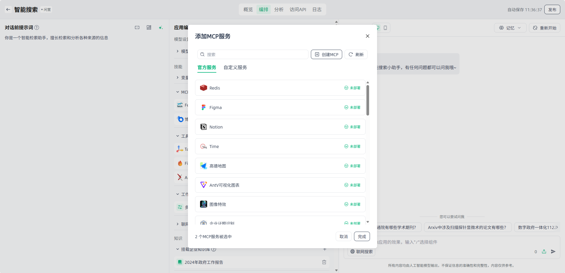Click the MCP service list scrollbar
This screenshot has width=565, height=273.
point(368,100)
